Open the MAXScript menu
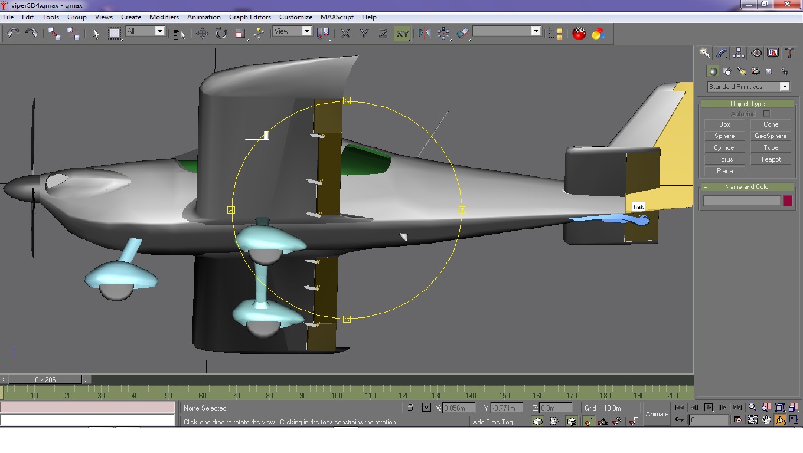The width and height of the screenshot is (803, 453). tap(337, 17)
